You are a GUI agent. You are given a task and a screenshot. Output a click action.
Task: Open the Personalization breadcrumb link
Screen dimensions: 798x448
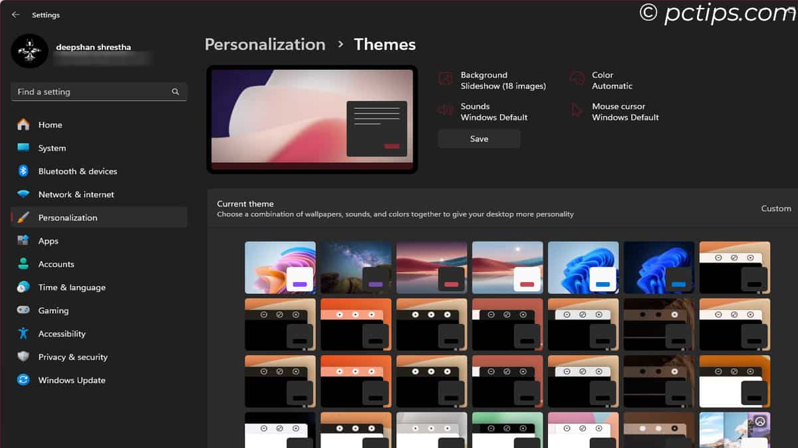tap(265, 44)
